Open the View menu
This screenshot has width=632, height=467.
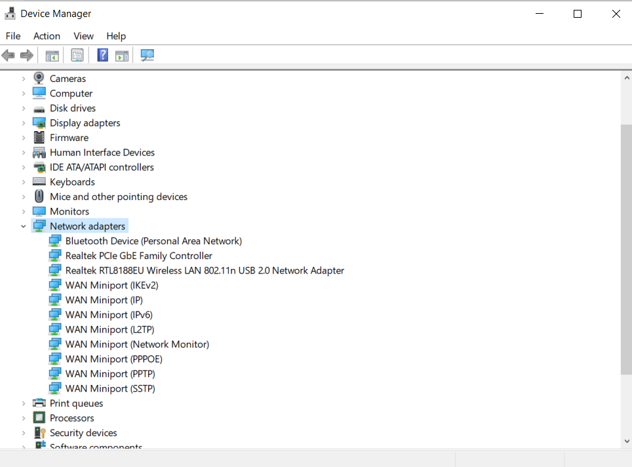coord(83,36)
